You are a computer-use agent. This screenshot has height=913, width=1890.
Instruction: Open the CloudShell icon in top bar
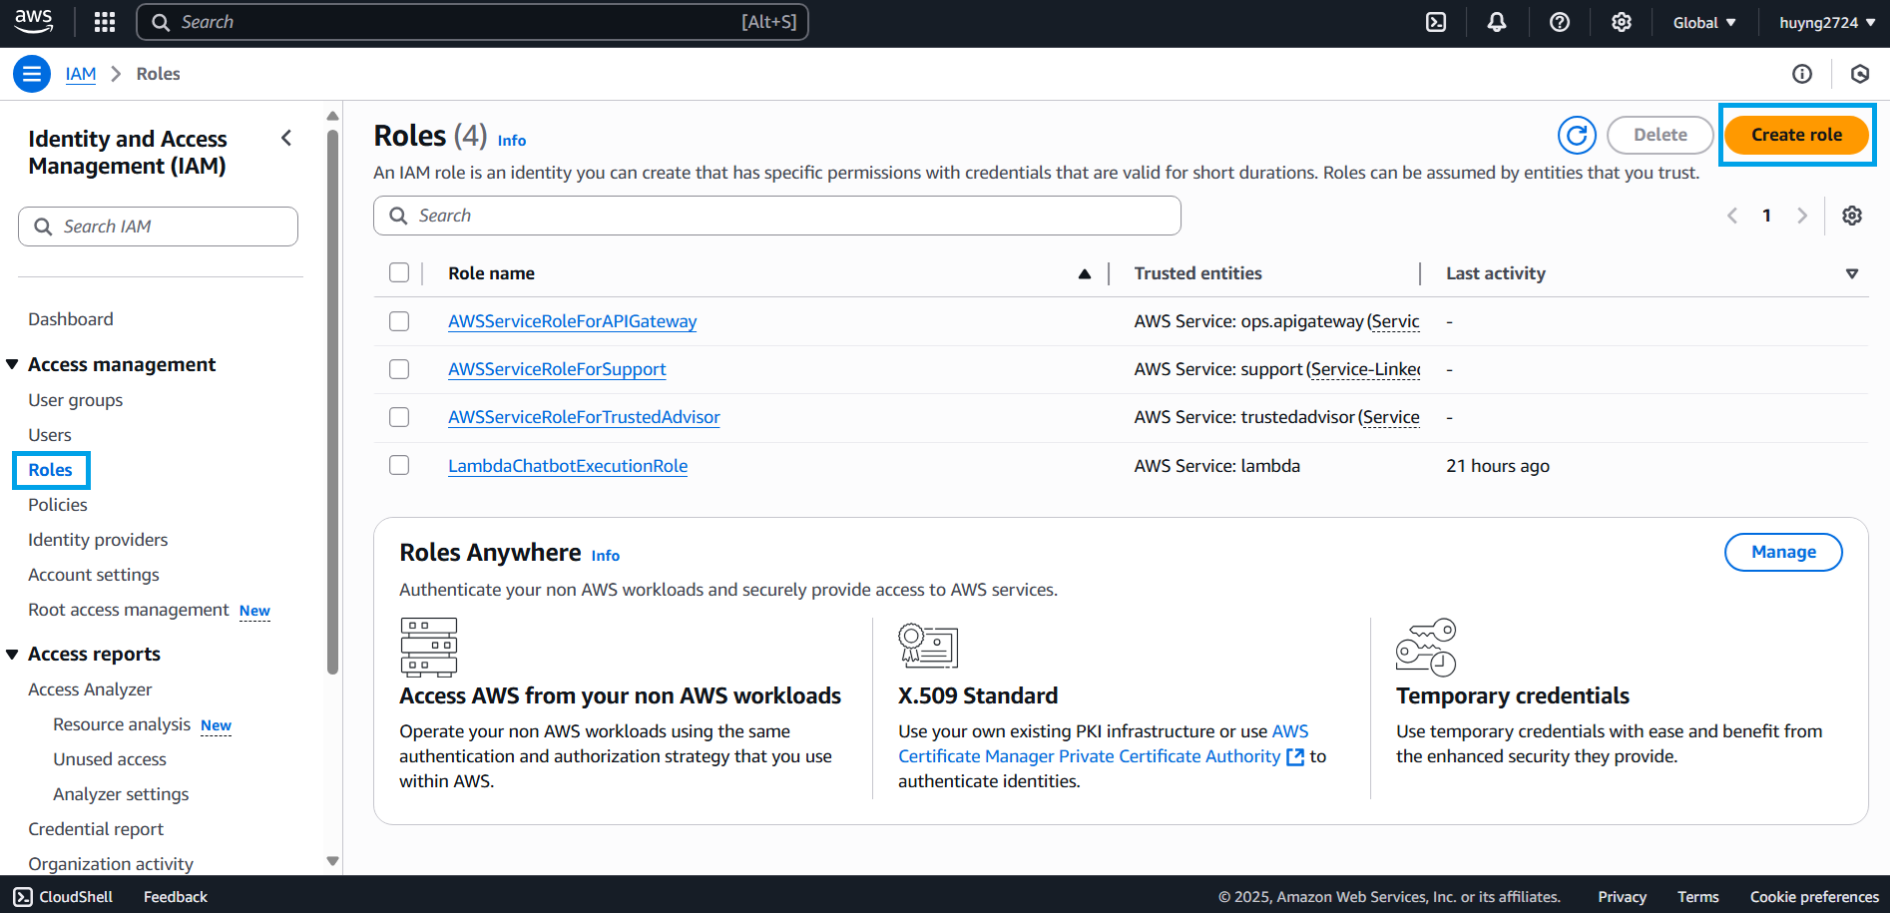[x=1436, y=22]
